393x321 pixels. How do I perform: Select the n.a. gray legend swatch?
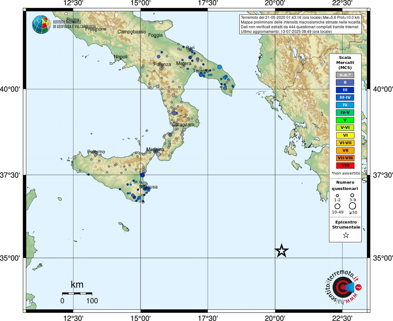345,75
